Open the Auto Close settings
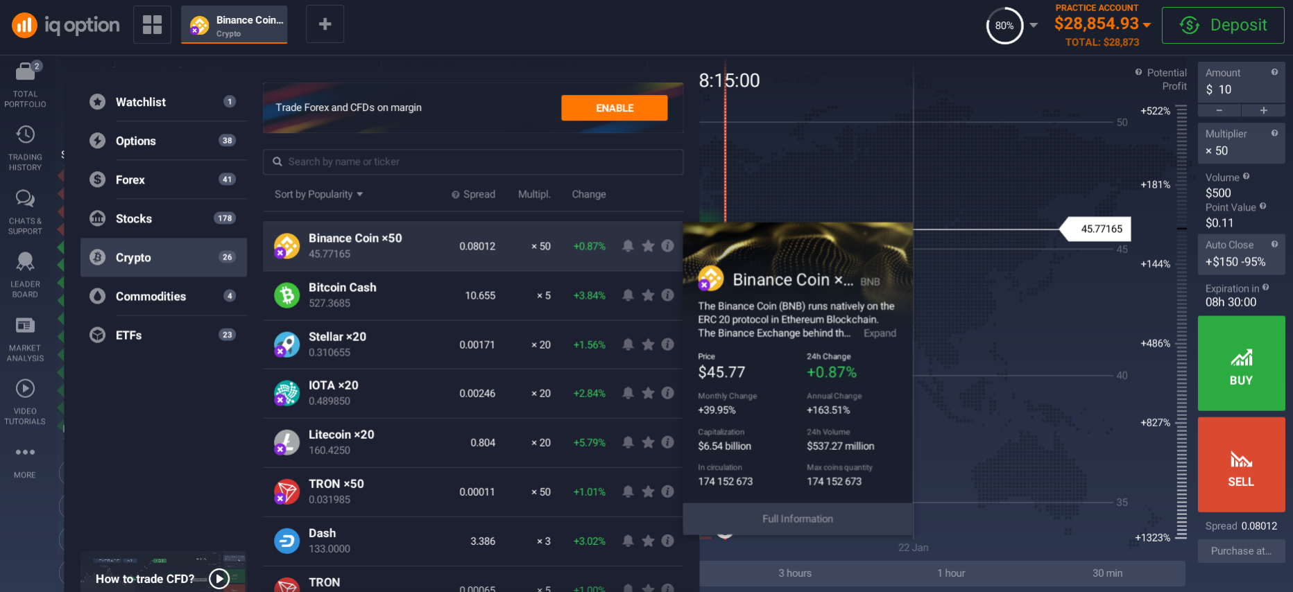1293x592 pixels. [1241, 254]
